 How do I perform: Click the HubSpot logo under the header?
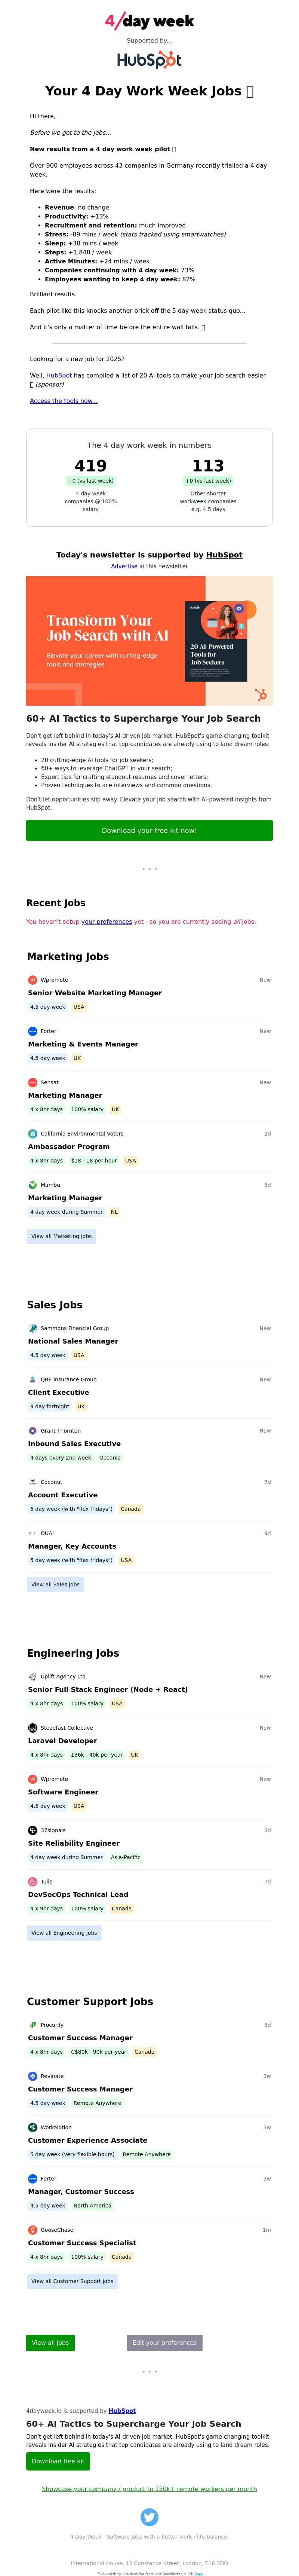(x=149, y=60)
